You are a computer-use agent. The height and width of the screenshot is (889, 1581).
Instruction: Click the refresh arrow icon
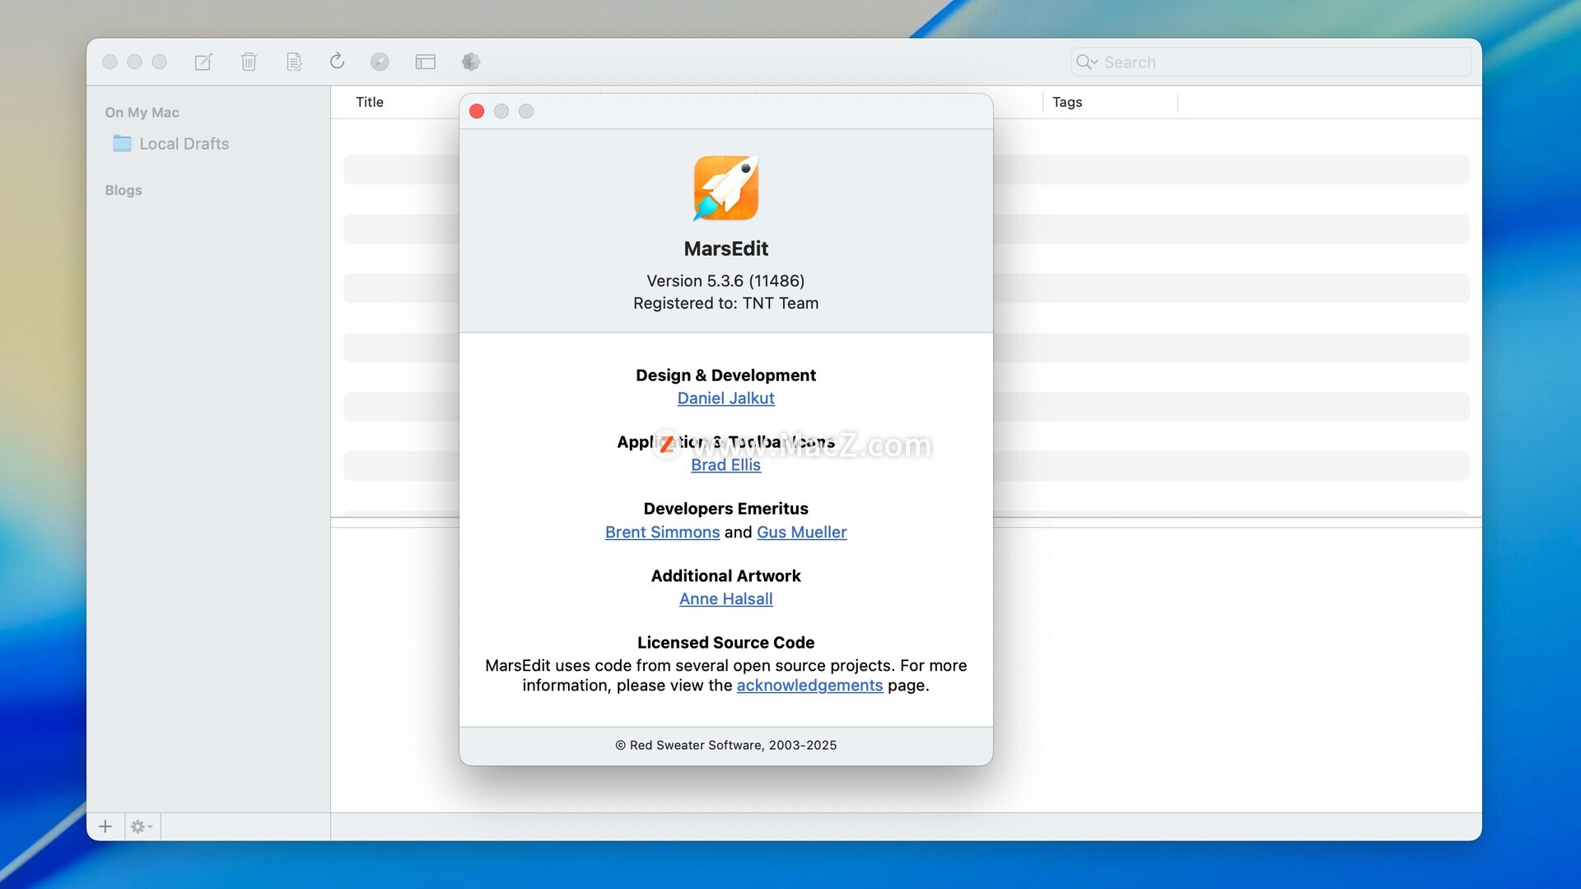point(337,61)
